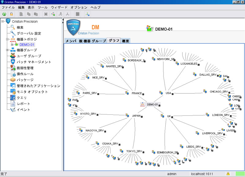Image resolution: width=245 pixels, height=177 pixels.
Task: Select the highlighted DEMO-01 tree item label
Action: (x=27, y=45)
